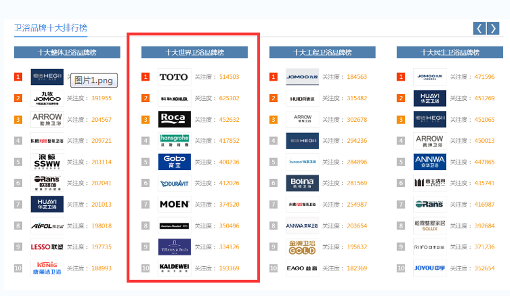
Task: Click rank 3 badge beside Roca
Action: click(x=145, y=120)
